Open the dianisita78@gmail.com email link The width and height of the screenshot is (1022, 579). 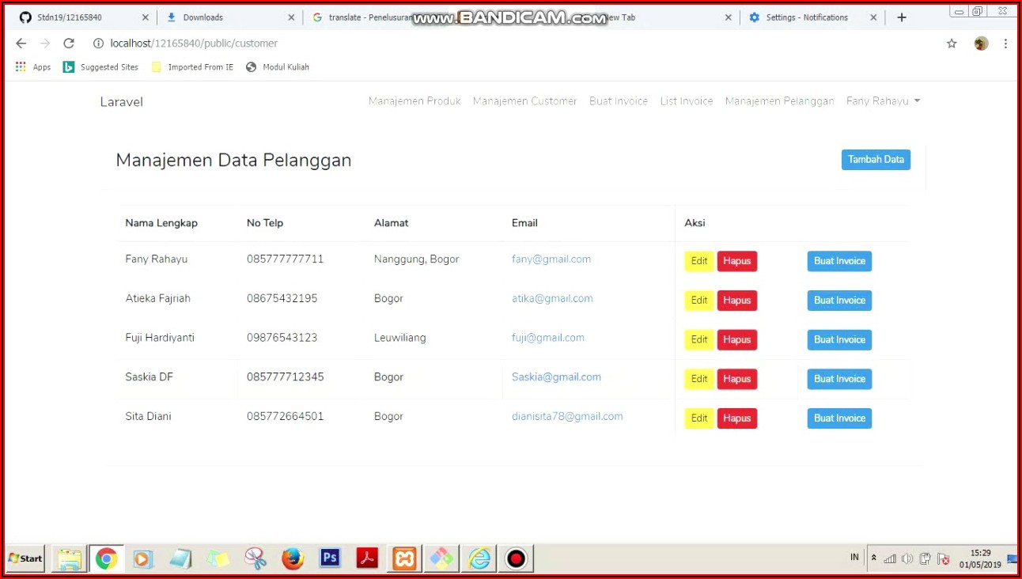(567, 416)
